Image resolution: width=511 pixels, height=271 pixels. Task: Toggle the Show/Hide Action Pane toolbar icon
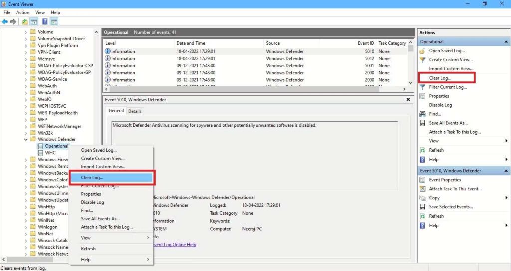54,22
